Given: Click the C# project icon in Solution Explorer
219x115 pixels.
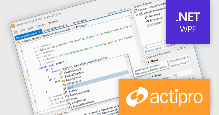Looking at the screenshot, I should (141, 14).
